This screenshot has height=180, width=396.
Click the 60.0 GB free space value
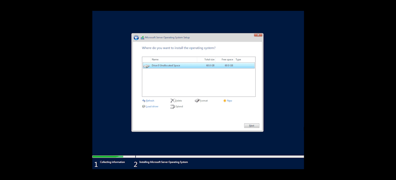[x=229, y=66]
